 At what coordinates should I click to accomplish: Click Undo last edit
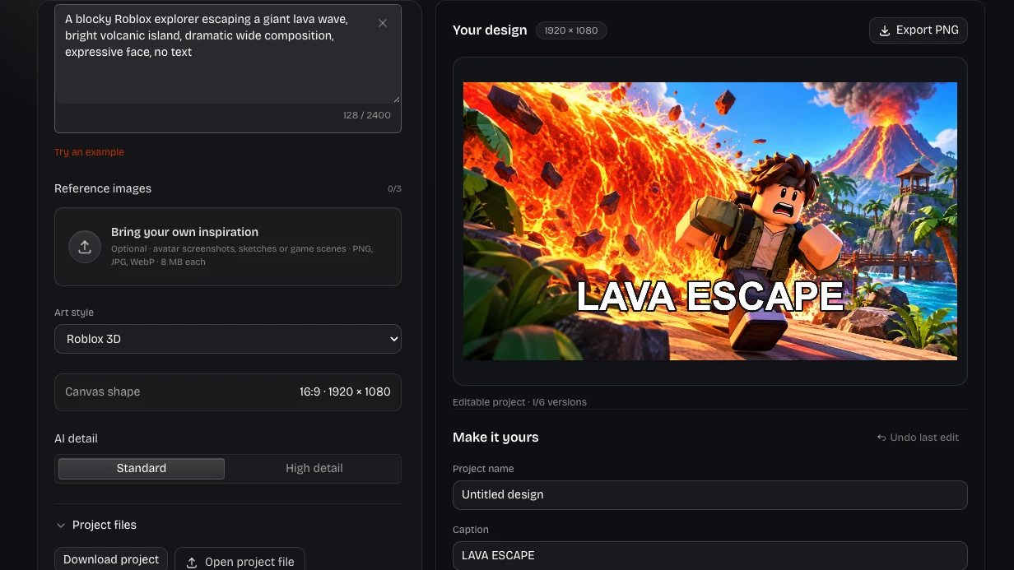tap(918, 438)
